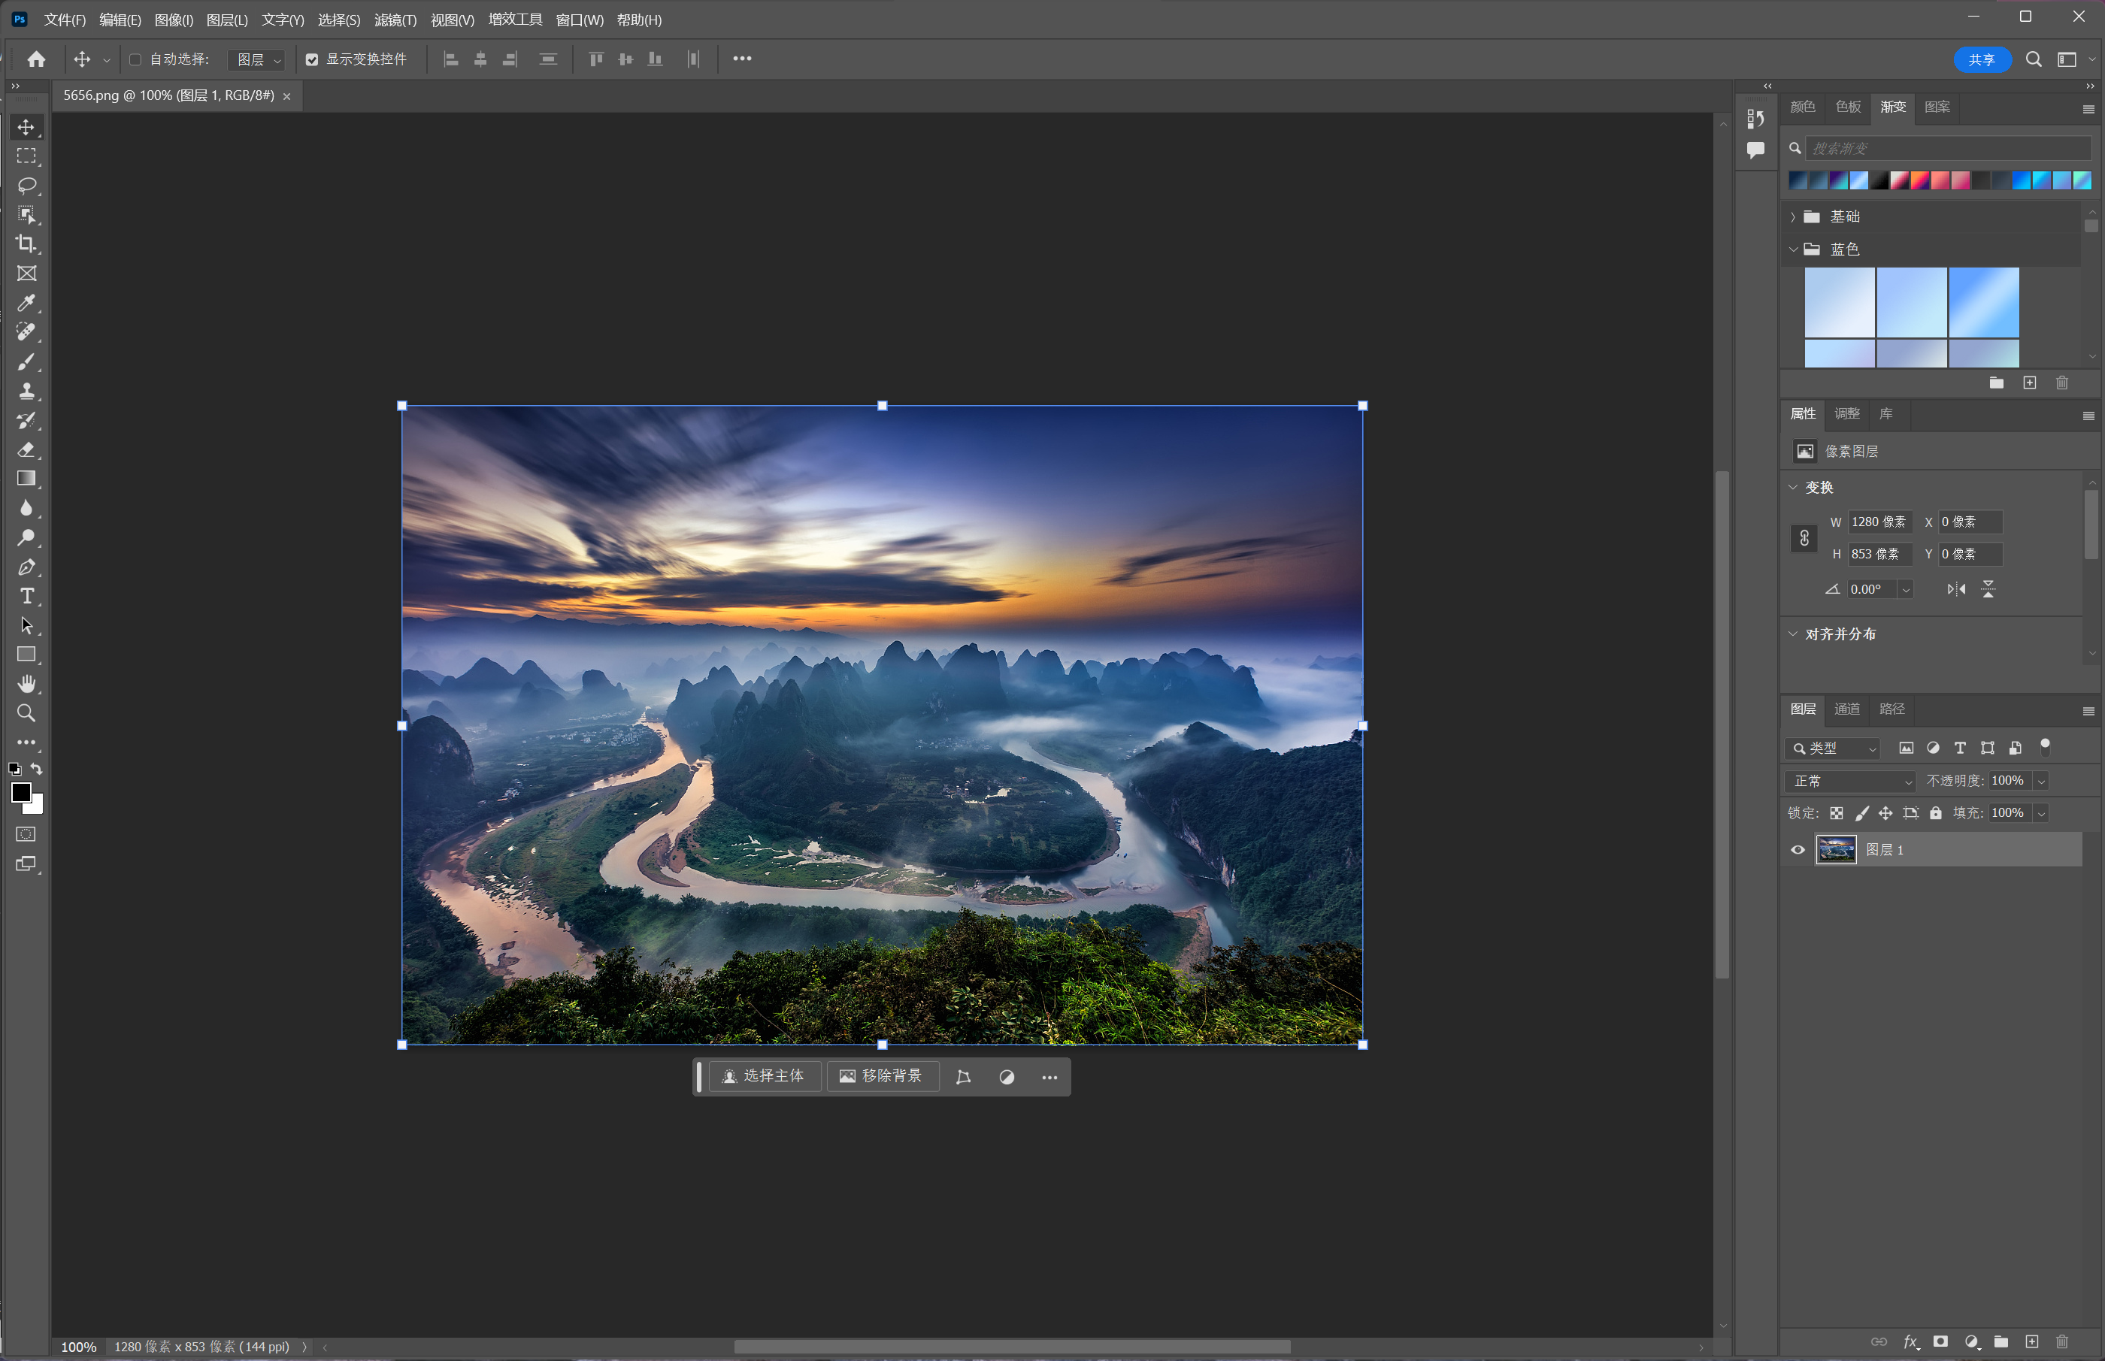The height and width of the screenshot is (1361, 2105).
Task: Open the 文件(F) menu
Action: point(65,20)
